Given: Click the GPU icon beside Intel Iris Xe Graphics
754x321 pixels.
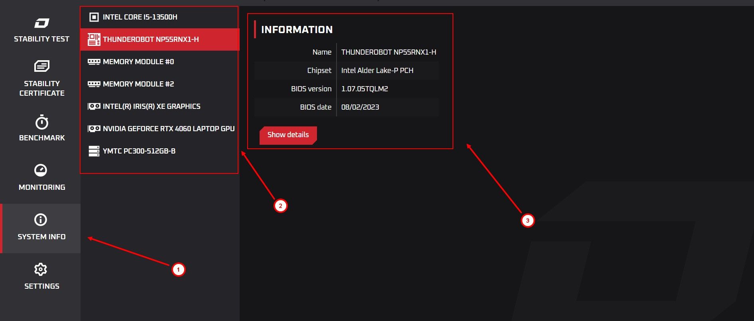Looking at the screenshot, I should 94,106.
